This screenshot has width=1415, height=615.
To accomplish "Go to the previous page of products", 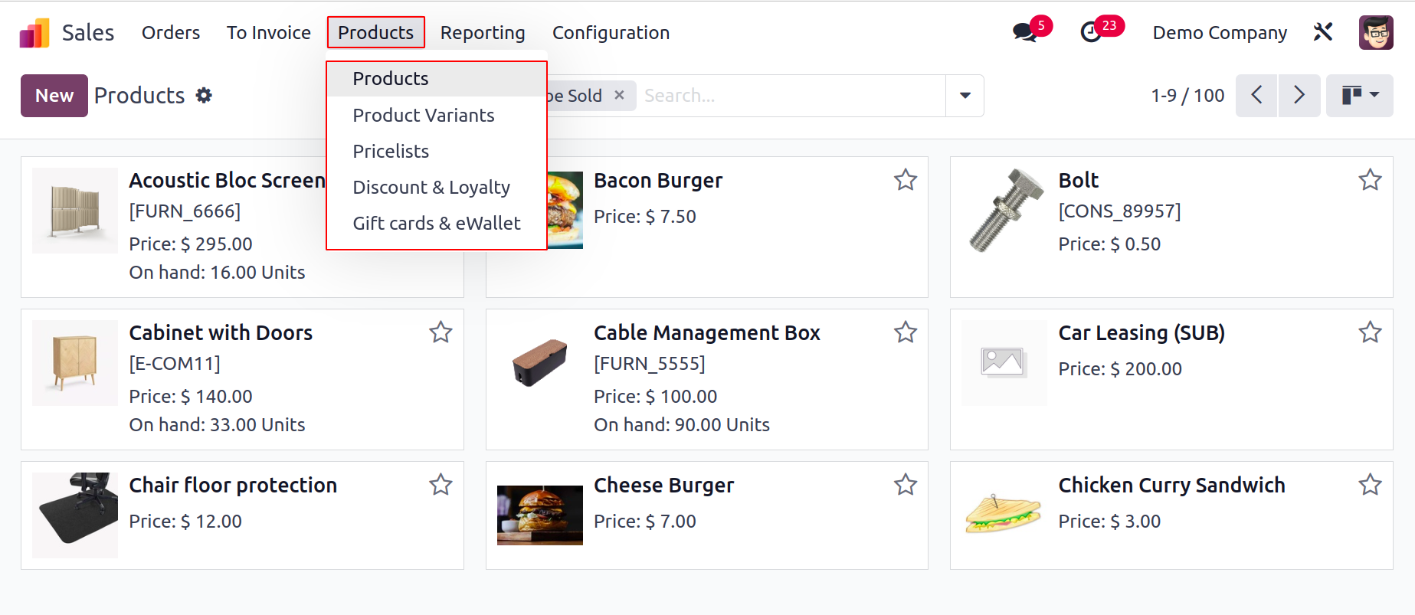I will tap(1256, 96).
